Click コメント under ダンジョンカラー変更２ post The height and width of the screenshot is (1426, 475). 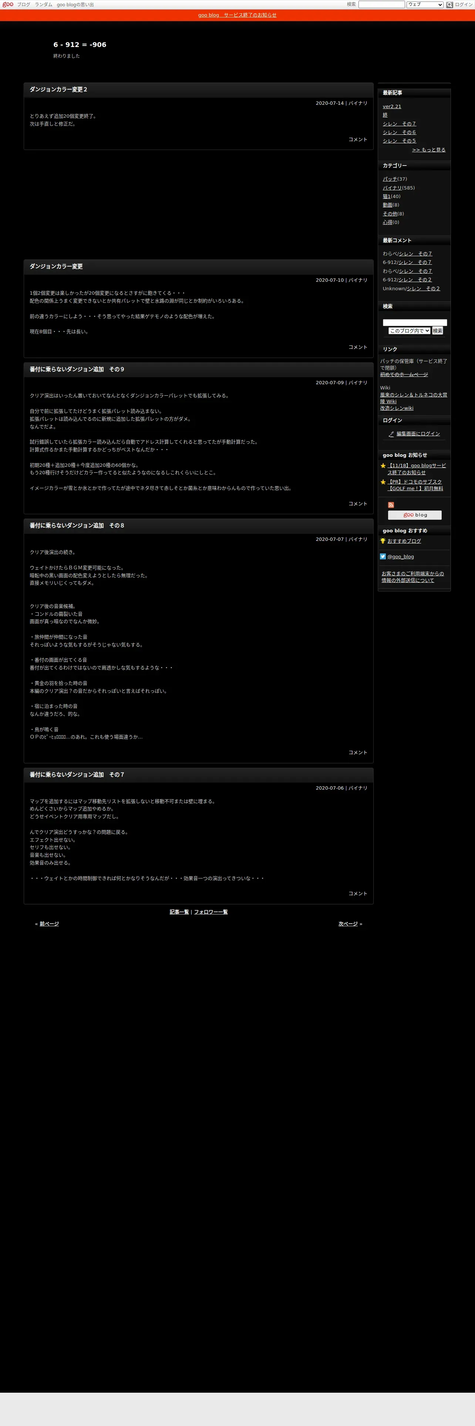[358, 140]
